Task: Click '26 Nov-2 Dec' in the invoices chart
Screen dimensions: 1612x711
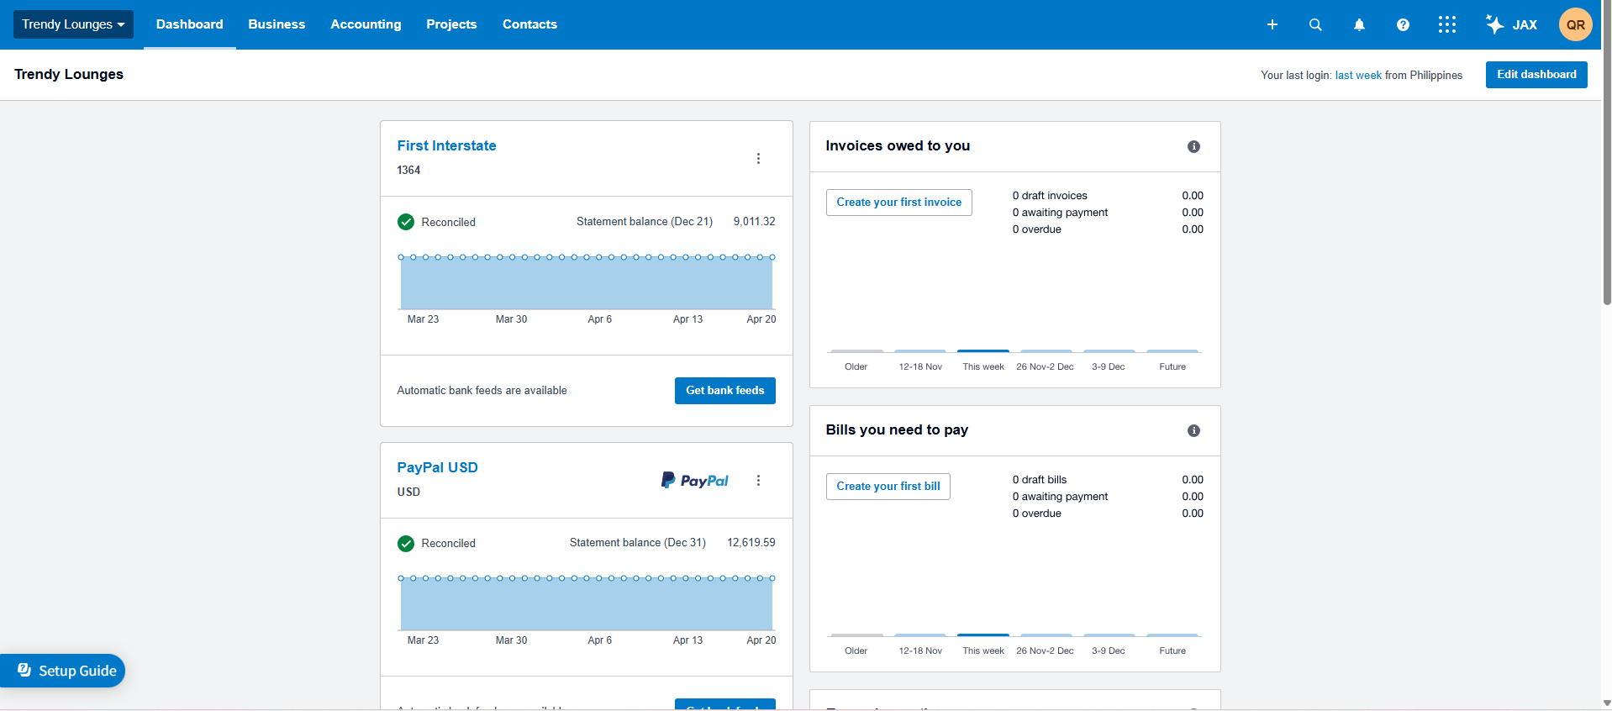Action: pyautogui.click(x=1045, y=367)
